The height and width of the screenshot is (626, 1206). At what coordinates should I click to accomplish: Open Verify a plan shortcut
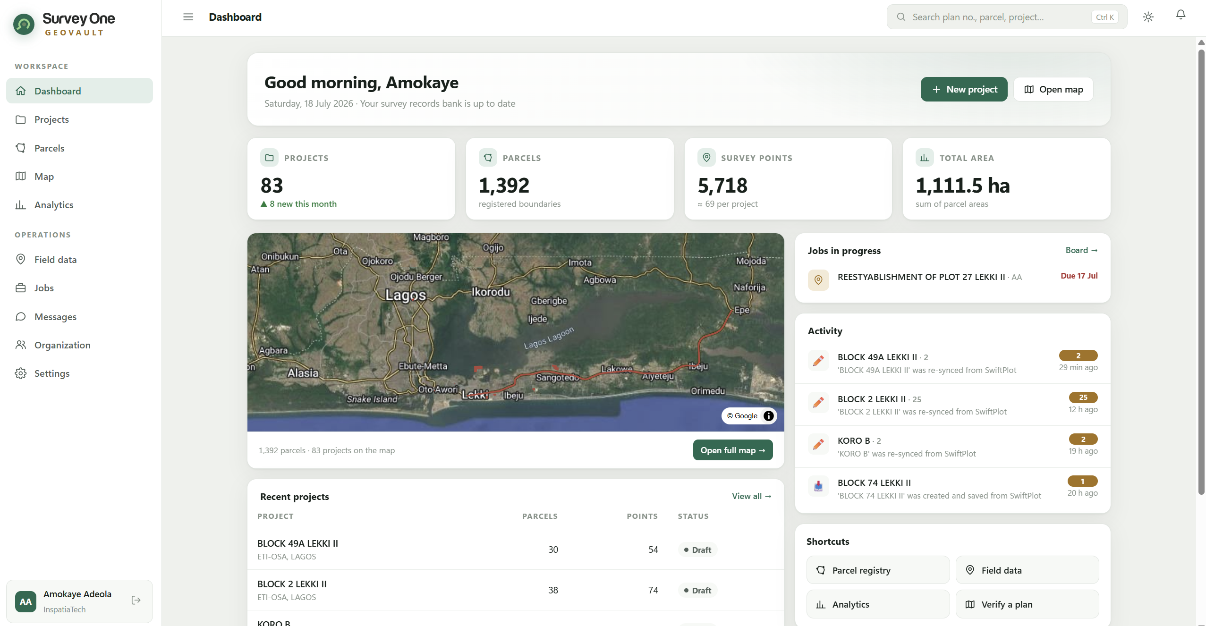(1027, 604)
